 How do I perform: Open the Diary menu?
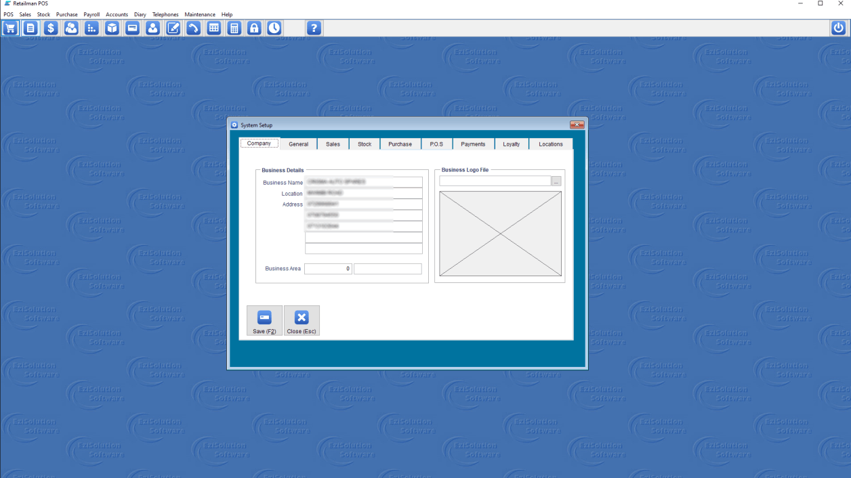click(140, 14)
